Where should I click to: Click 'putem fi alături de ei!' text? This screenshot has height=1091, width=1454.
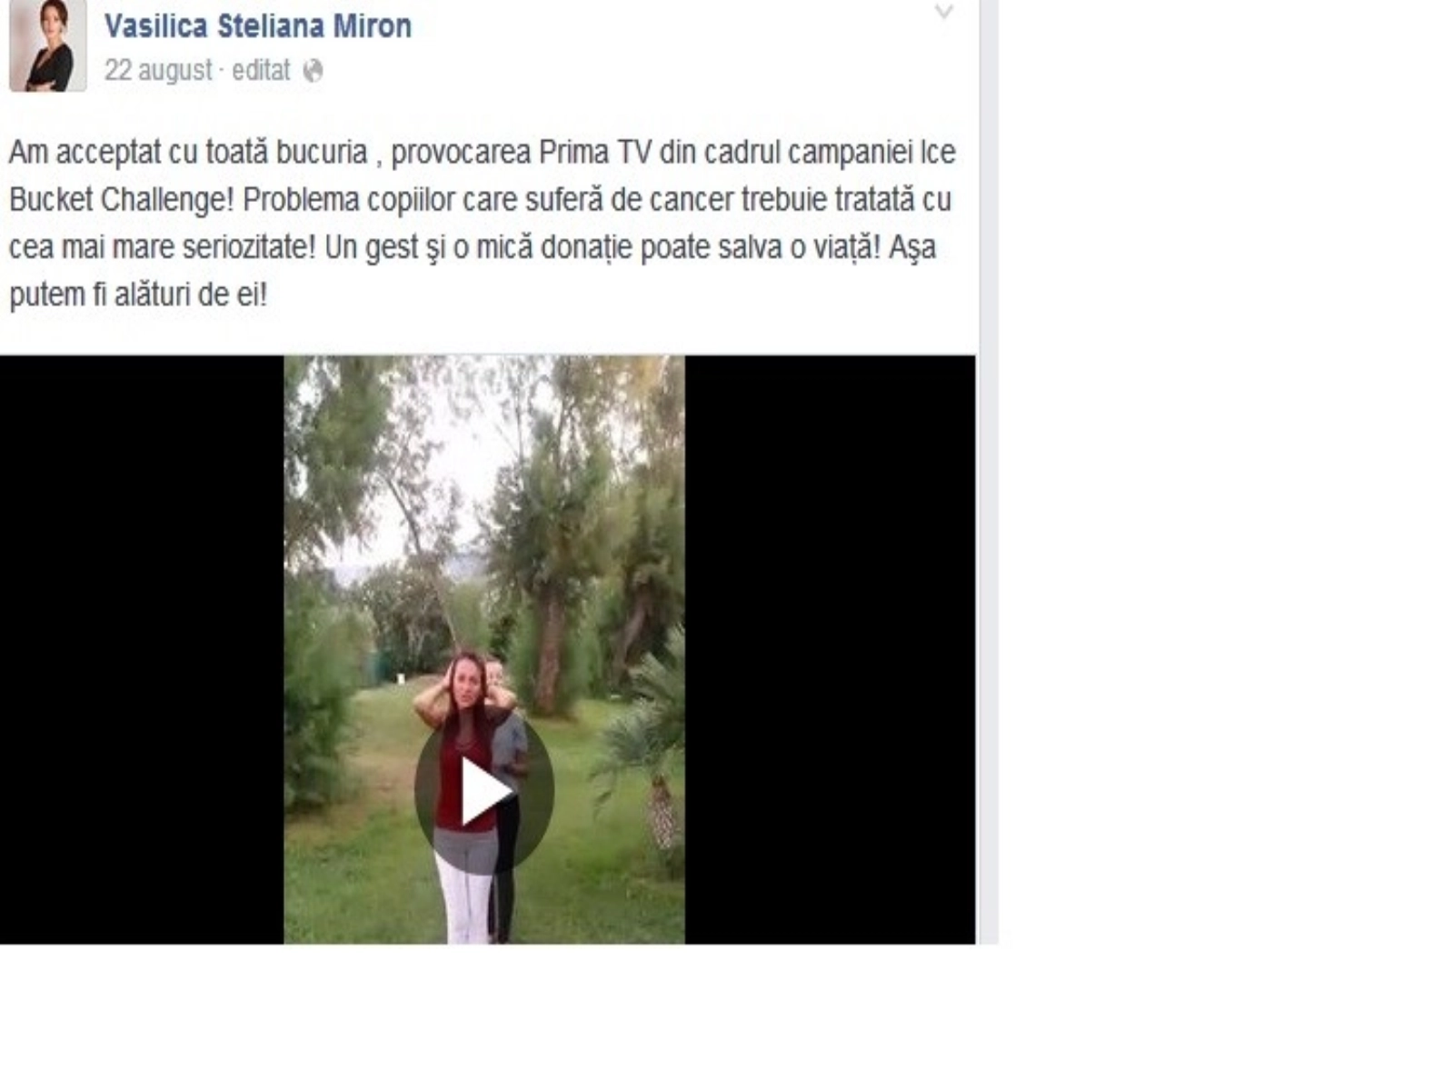[138, 295]
